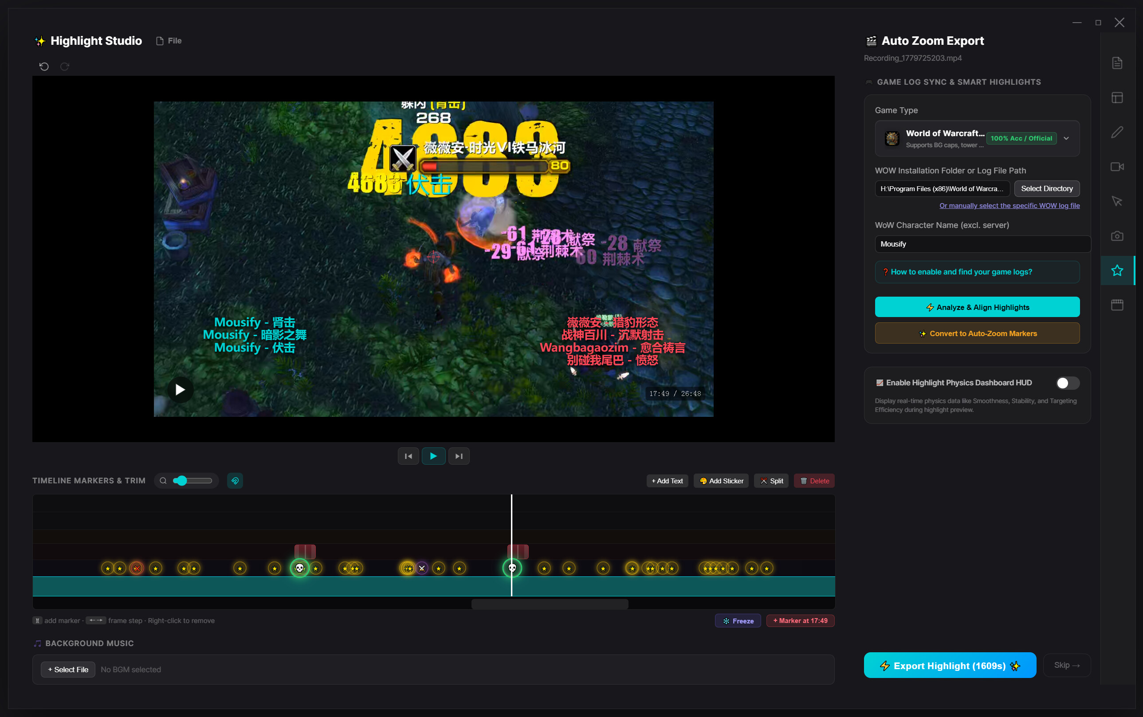This screenshot has width=1143, height=717.
Task: Open the layout panel in the sidebar
Action: 1117,98
